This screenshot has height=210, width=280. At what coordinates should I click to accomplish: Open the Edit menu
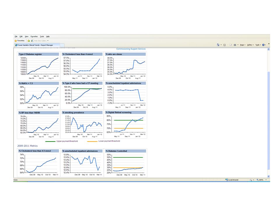(x=21, y=36)
